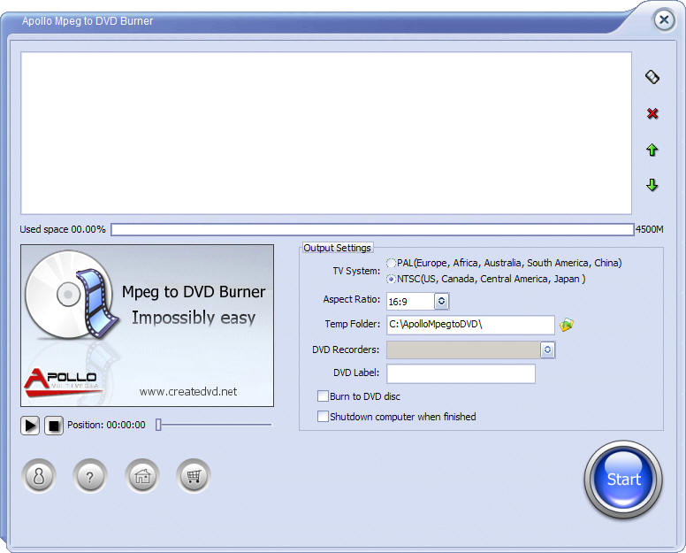Open the DVD Recorders dropdown
This screenshot has height=553, width=686.
click(547, 349)
